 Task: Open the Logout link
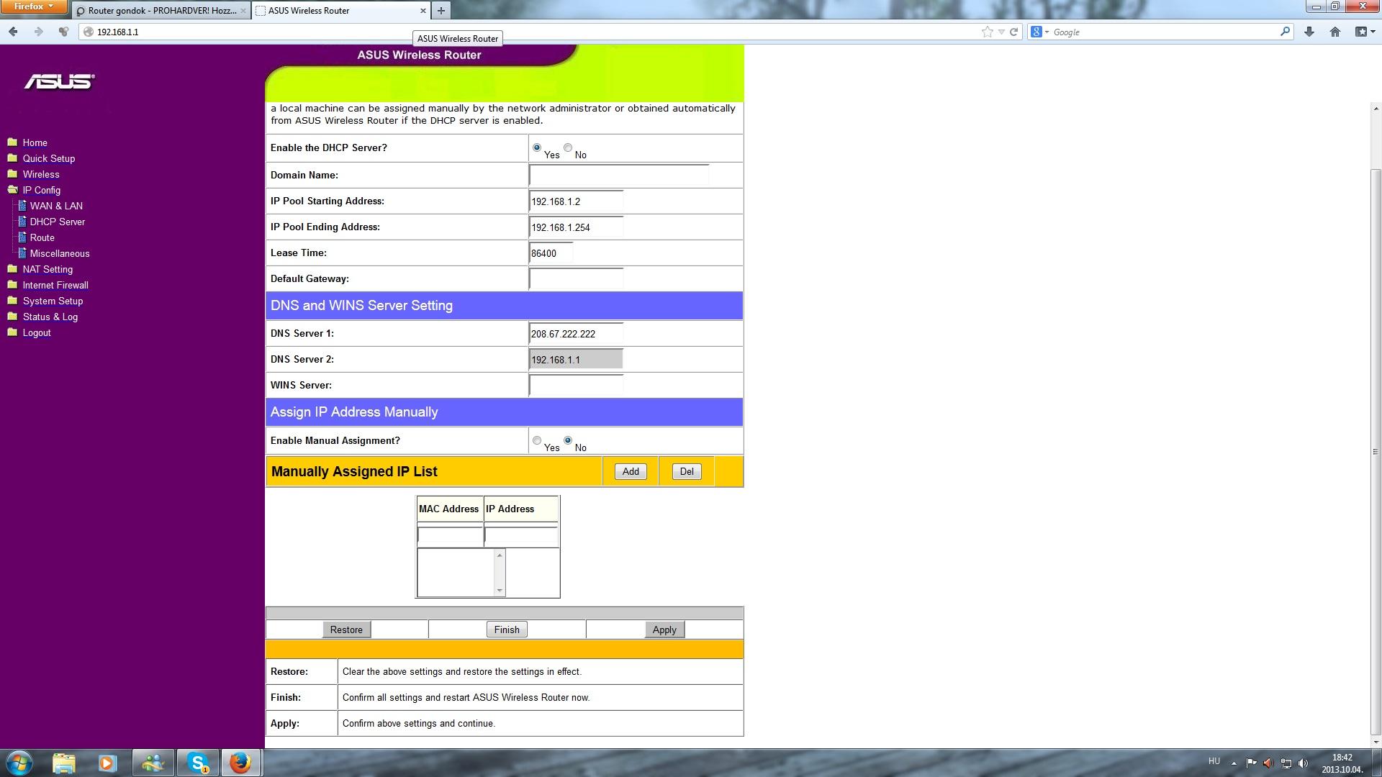(x=37, y=332)
